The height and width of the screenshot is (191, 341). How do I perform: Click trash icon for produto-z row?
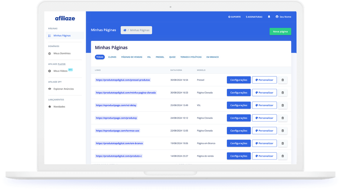[x=283, y=156]
